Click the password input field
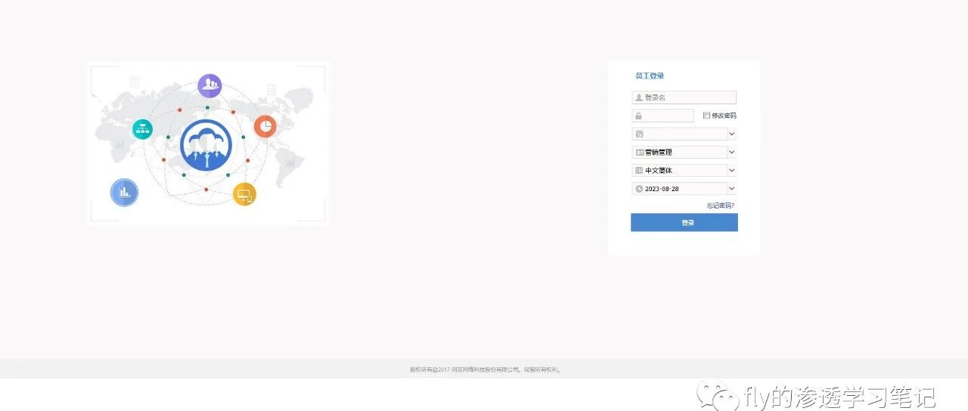Screen dimensions: 968x411 click(x=662, y=116)
